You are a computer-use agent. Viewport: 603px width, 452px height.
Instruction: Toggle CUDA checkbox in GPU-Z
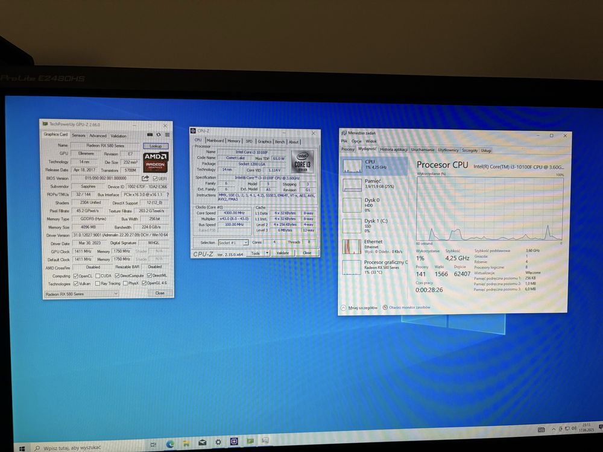[98, 276]
